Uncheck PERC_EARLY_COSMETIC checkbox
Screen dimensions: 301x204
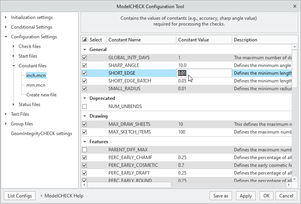pos(84,165)
